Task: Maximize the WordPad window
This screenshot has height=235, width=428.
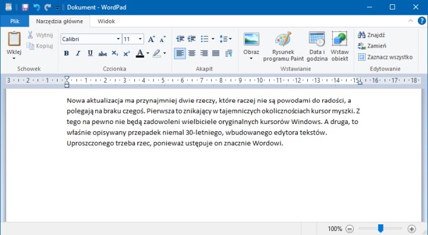Action: [x=392, y=7]
